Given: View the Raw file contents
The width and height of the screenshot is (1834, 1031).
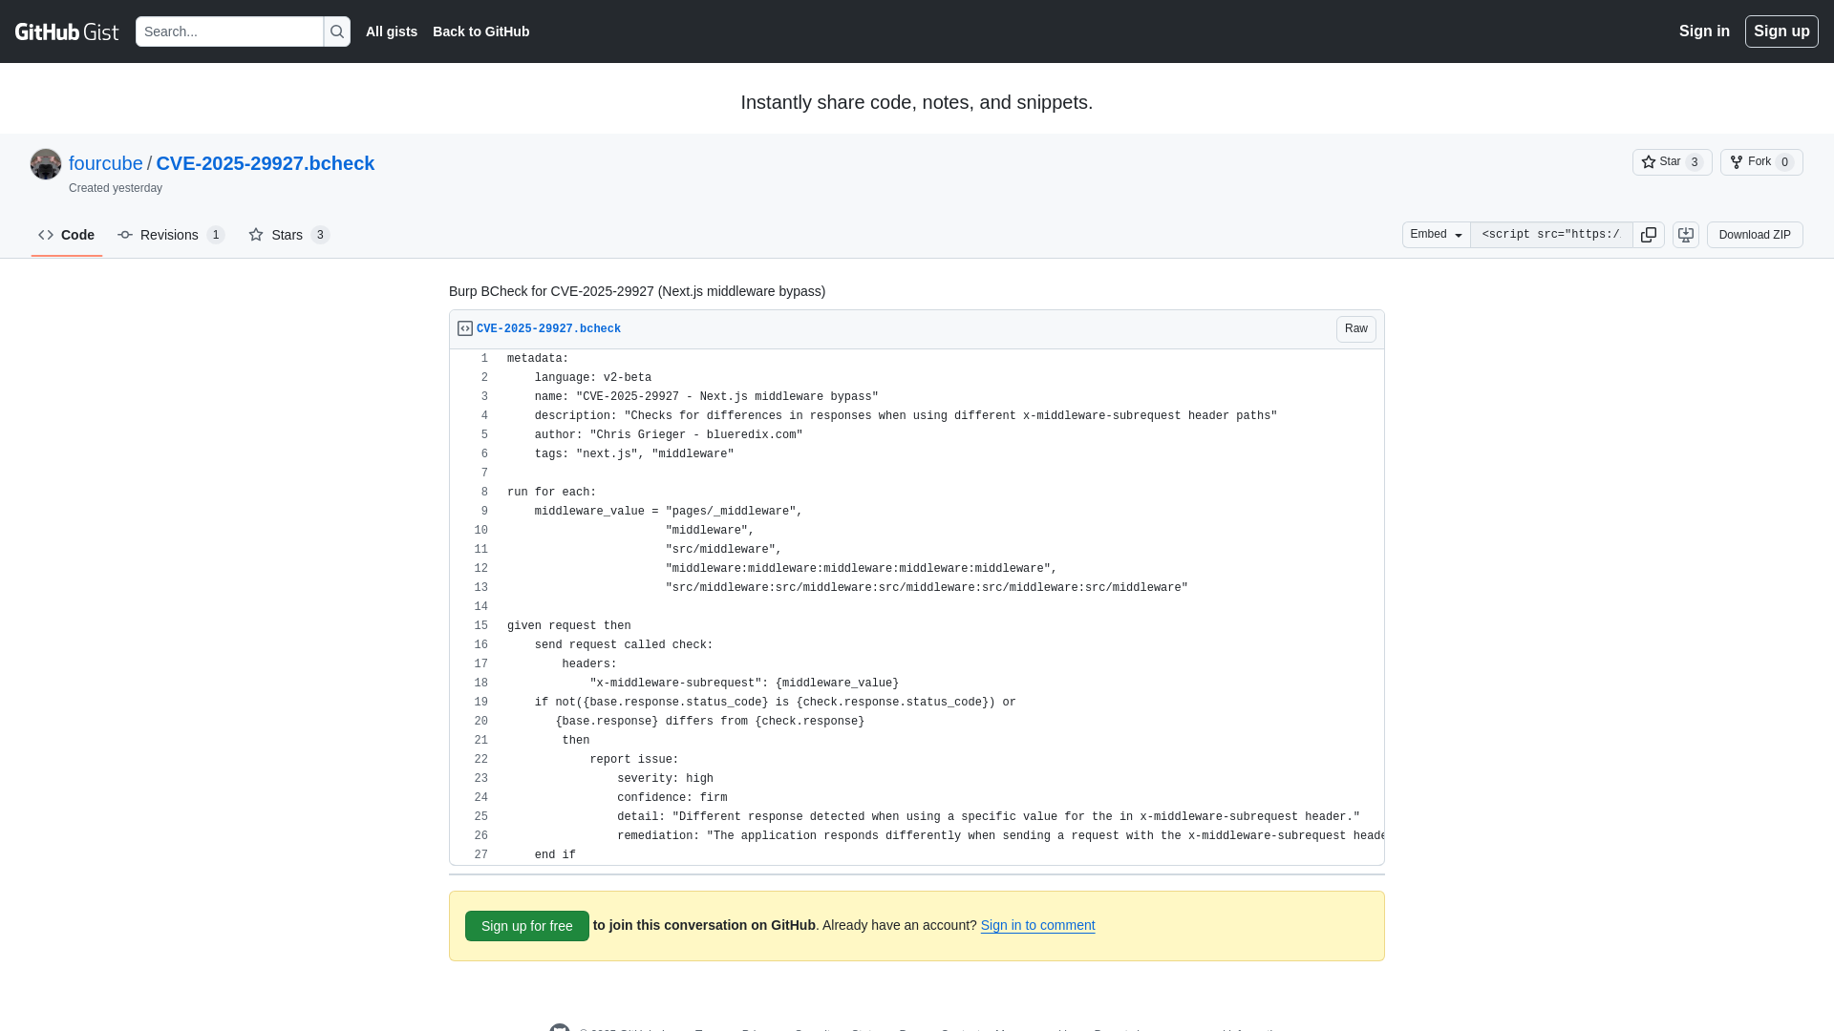Looking at the screenshot, I should (x=1355, y=328).
